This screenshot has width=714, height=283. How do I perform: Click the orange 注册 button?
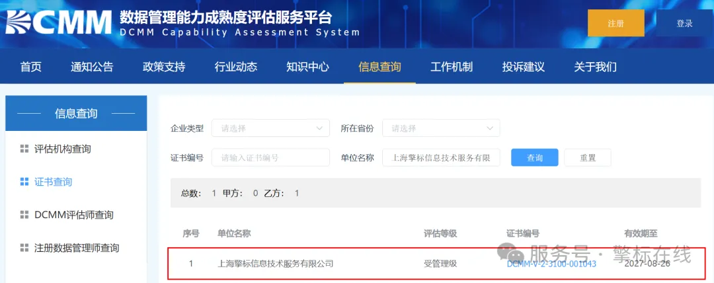[x=616, y=23]
